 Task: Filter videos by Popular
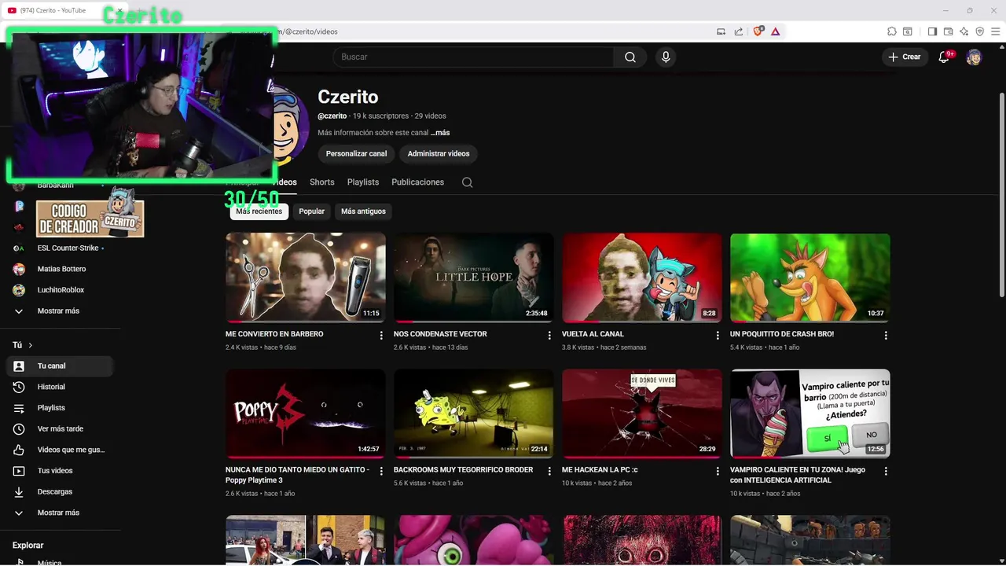pos(311,211)
